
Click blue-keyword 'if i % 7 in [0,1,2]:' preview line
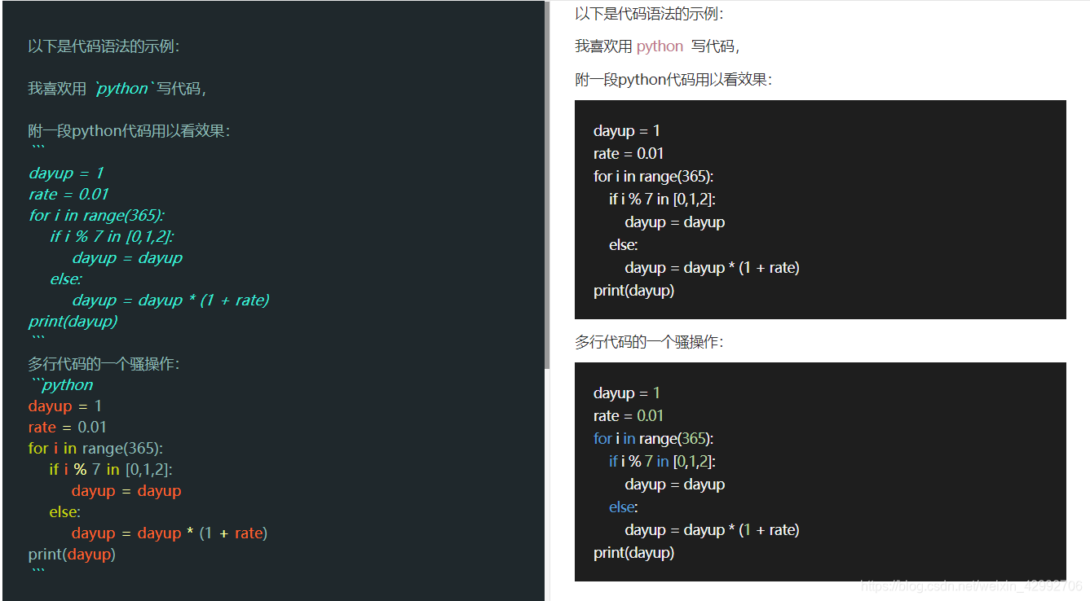pyautogui.click(x=662, y=462)
